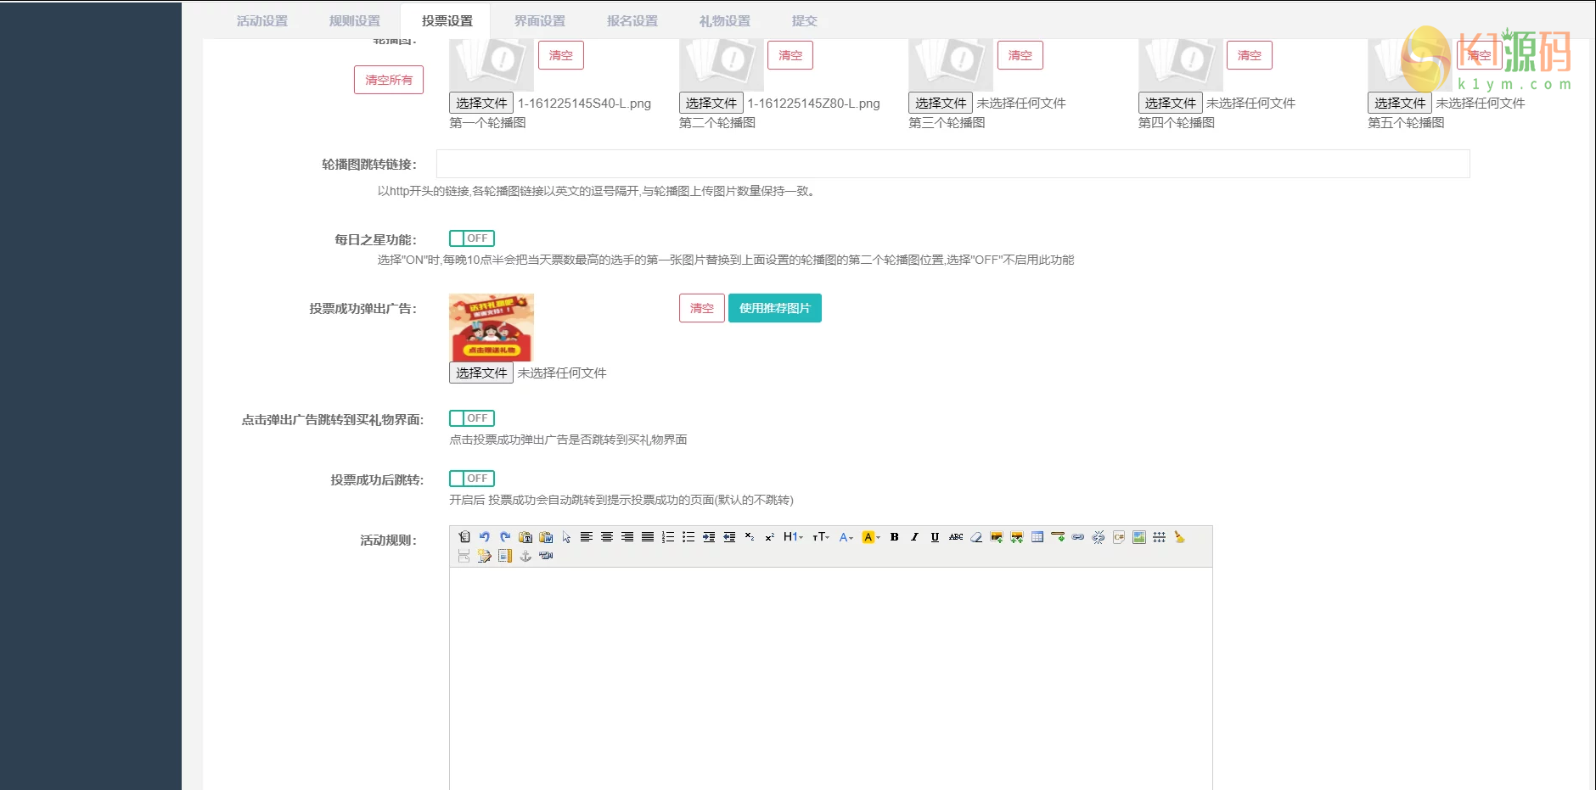Screen dimensions: 1596x790
Task: Toggle the 投票成功后跳转 switch
Action: coord(473,478)
